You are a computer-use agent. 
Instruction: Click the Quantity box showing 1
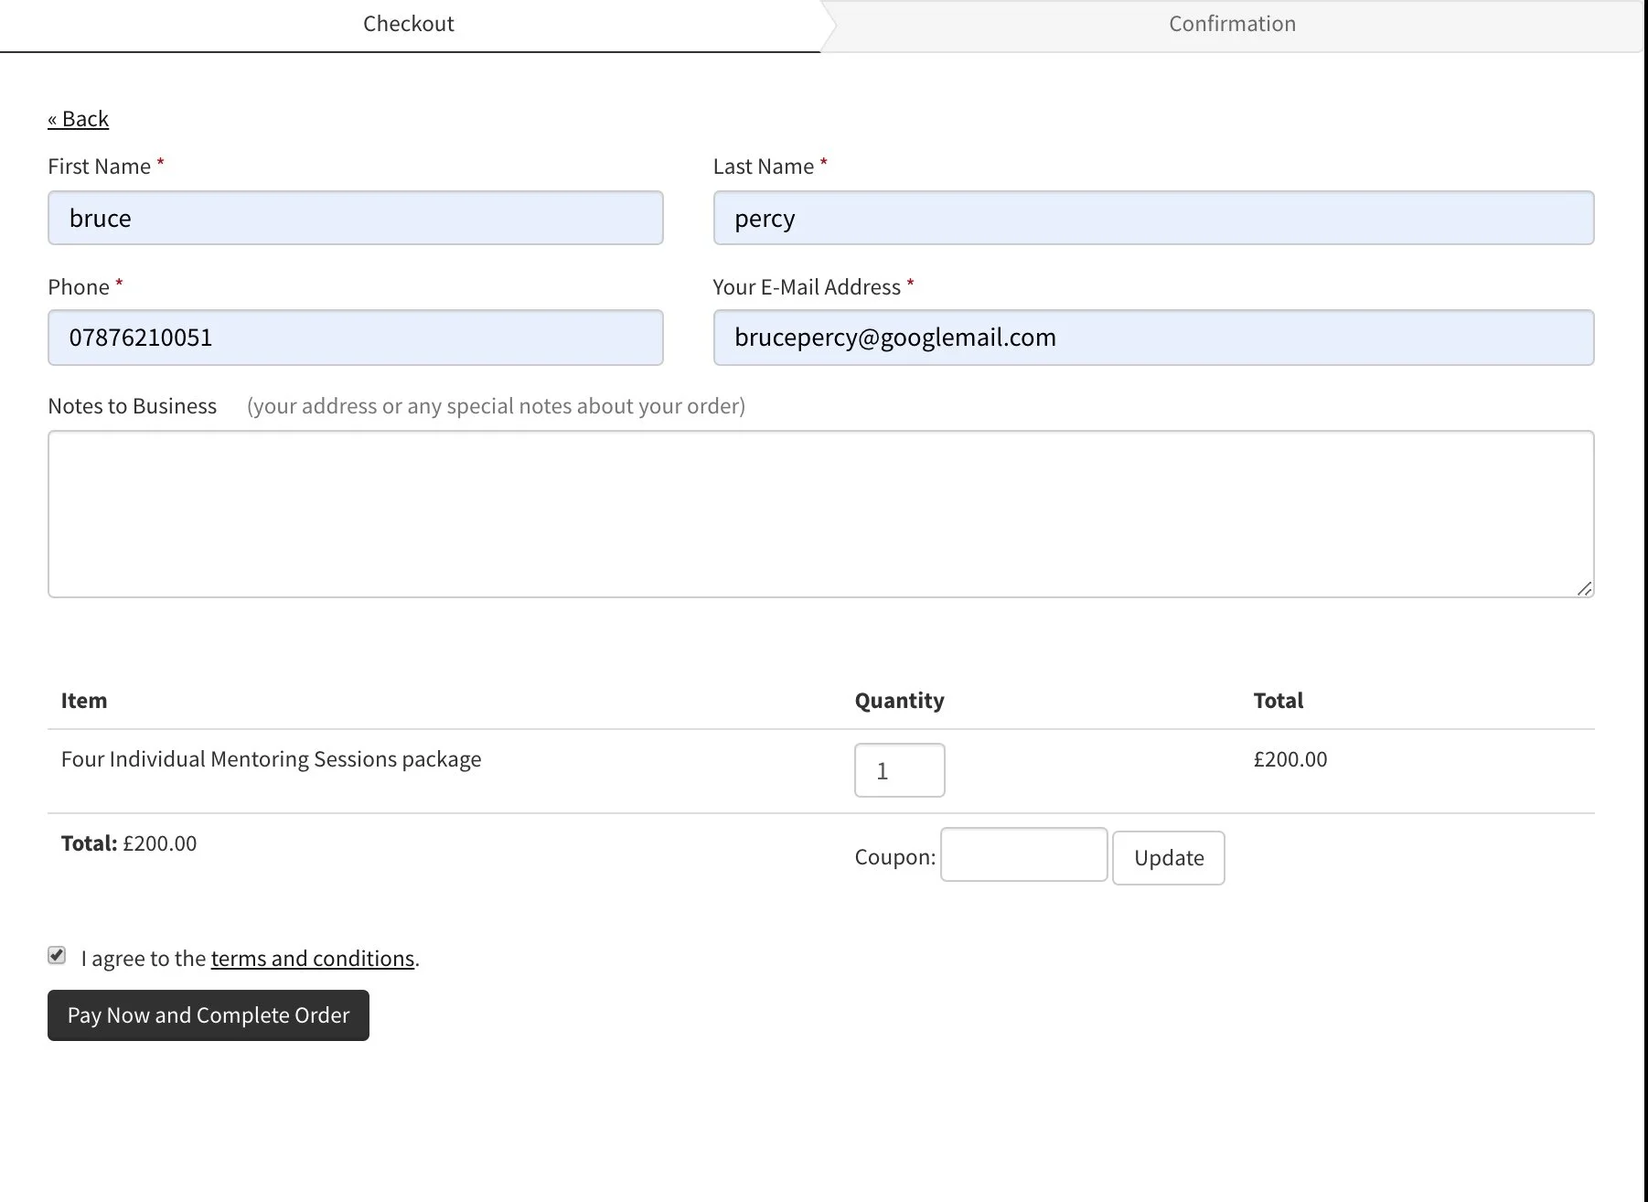pos(899,770)
